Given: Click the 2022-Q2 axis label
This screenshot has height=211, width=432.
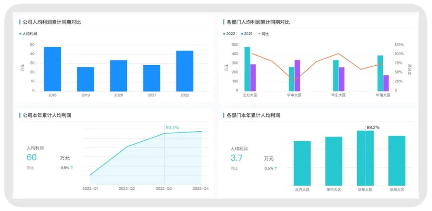Looking at the screenshot, I should 126,189.
